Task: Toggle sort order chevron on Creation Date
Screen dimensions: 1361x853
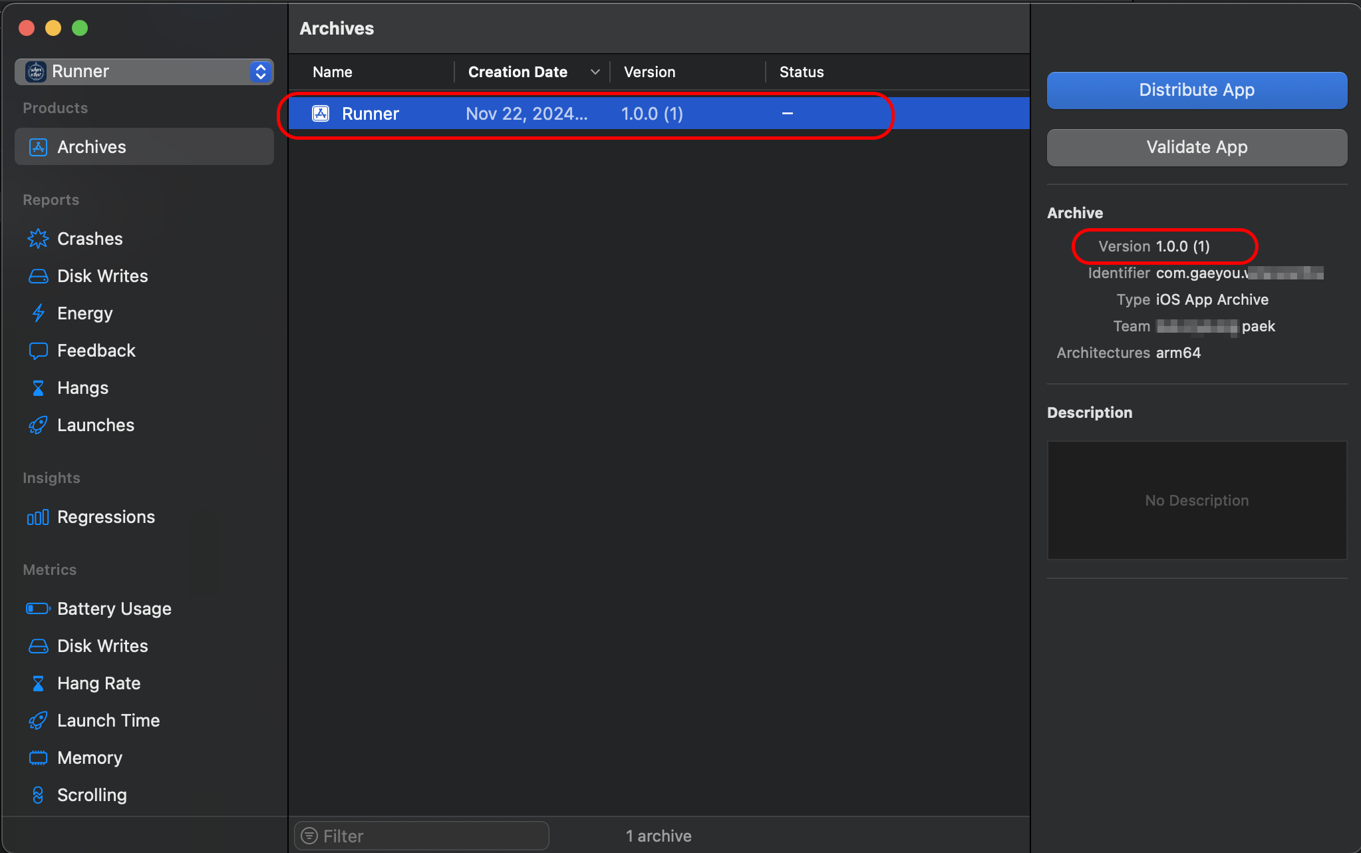Action: click(x=595, y=72)
